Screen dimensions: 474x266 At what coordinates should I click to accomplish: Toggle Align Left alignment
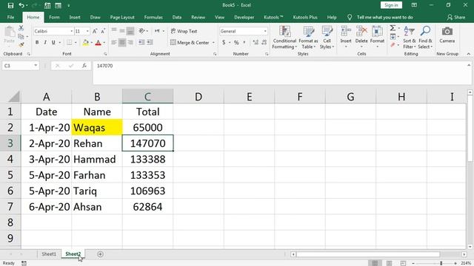tap(114, 43)
